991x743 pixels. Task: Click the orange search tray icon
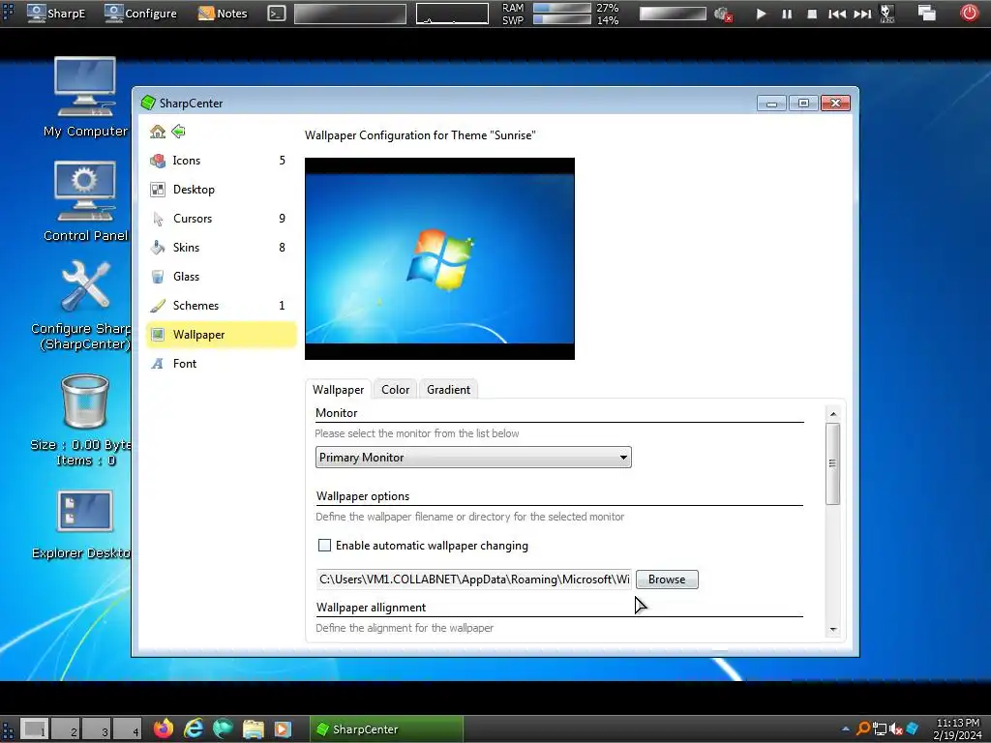tap(862, 729)
